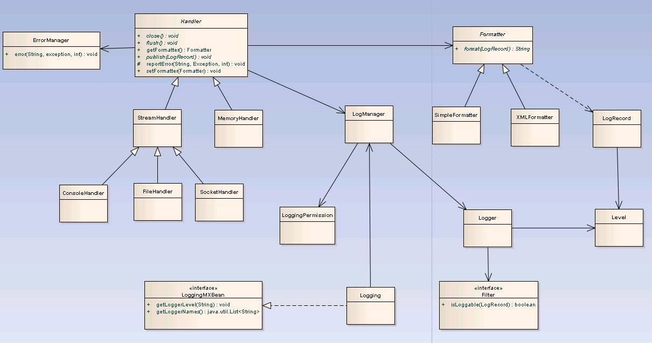Select the LoggingPermission class
652x343 pixels.
click(x=307, y=226)
